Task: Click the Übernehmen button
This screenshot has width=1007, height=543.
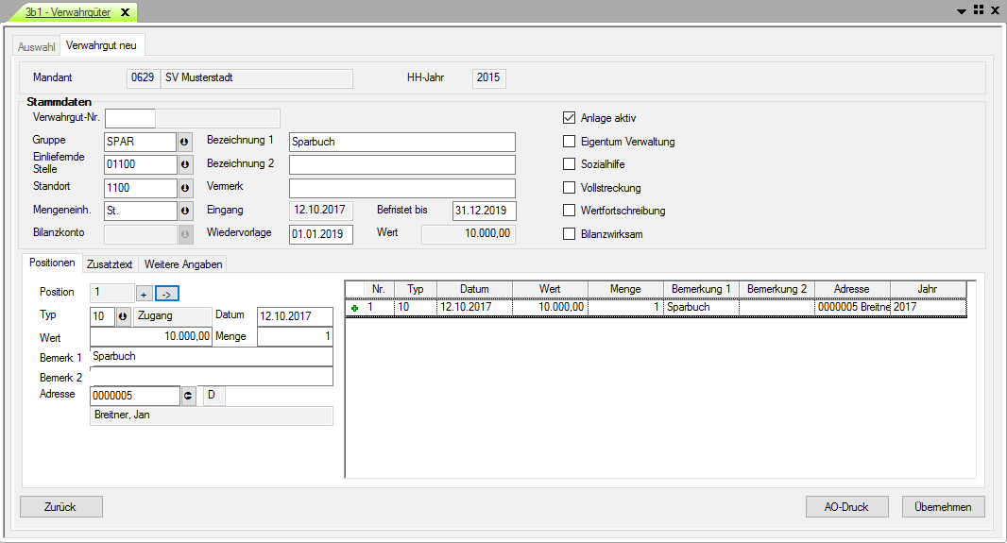Action: point(943,507)
